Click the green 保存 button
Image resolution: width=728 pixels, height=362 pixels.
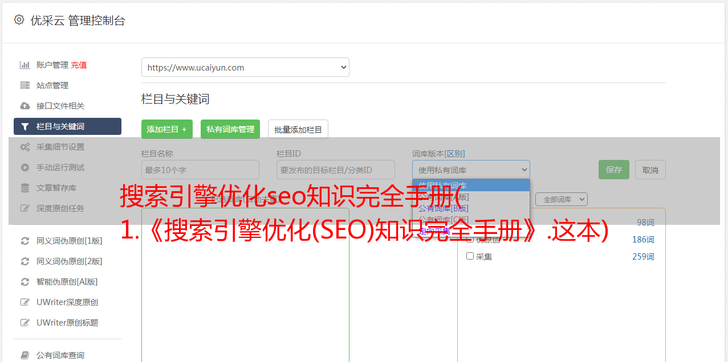[614, 170]
